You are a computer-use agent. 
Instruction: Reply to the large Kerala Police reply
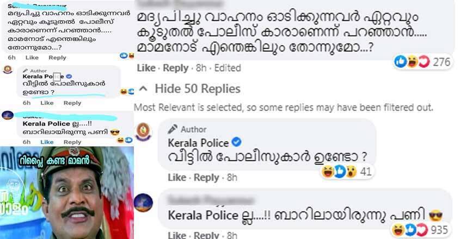click(206, 178)
